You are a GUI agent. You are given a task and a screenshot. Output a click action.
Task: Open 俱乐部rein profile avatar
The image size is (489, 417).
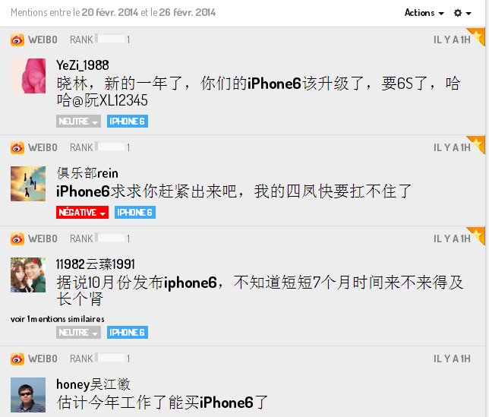click(x=28, y=184)
